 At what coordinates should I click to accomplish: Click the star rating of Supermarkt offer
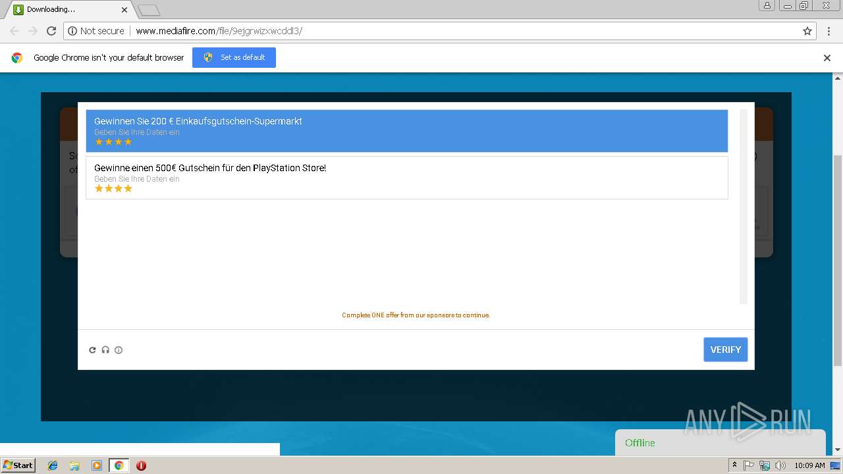(x=113, y=142)
